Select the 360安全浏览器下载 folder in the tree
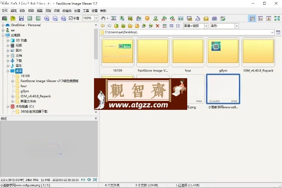 coord(34,111)
